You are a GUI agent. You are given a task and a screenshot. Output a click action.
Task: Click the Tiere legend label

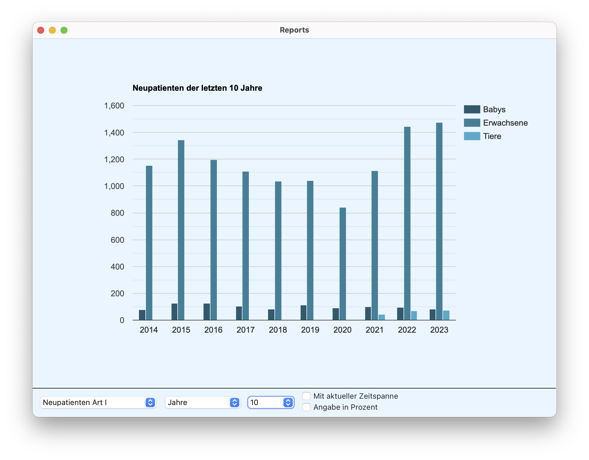tap(492, 136)
